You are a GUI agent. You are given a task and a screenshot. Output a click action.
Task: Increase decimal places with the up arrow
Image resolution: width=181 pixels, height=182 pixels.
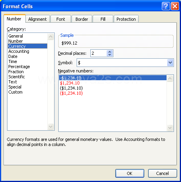click(110, 52)
